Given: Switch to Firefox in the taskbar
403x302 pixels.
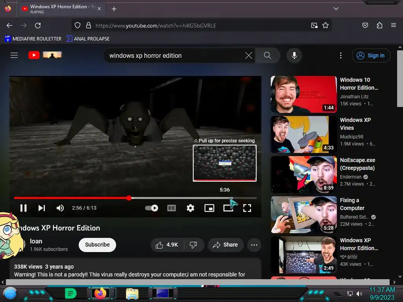Looking at the screenshot, I should coord(100,293).
